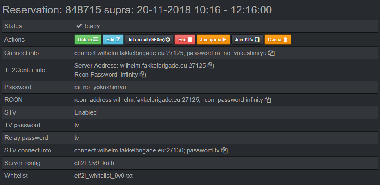Edit this reservation
The height and width of the screenshot is (185, 380).
pyautogui.click(x=113, y=40)
